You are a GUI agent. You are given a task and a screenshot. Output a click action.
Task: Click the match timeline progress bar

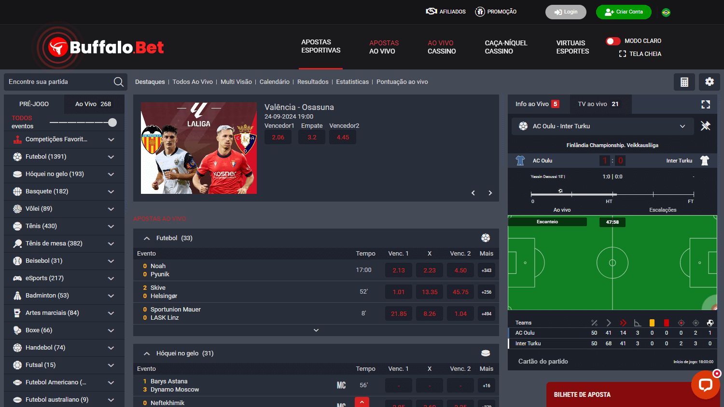[613, 194]
